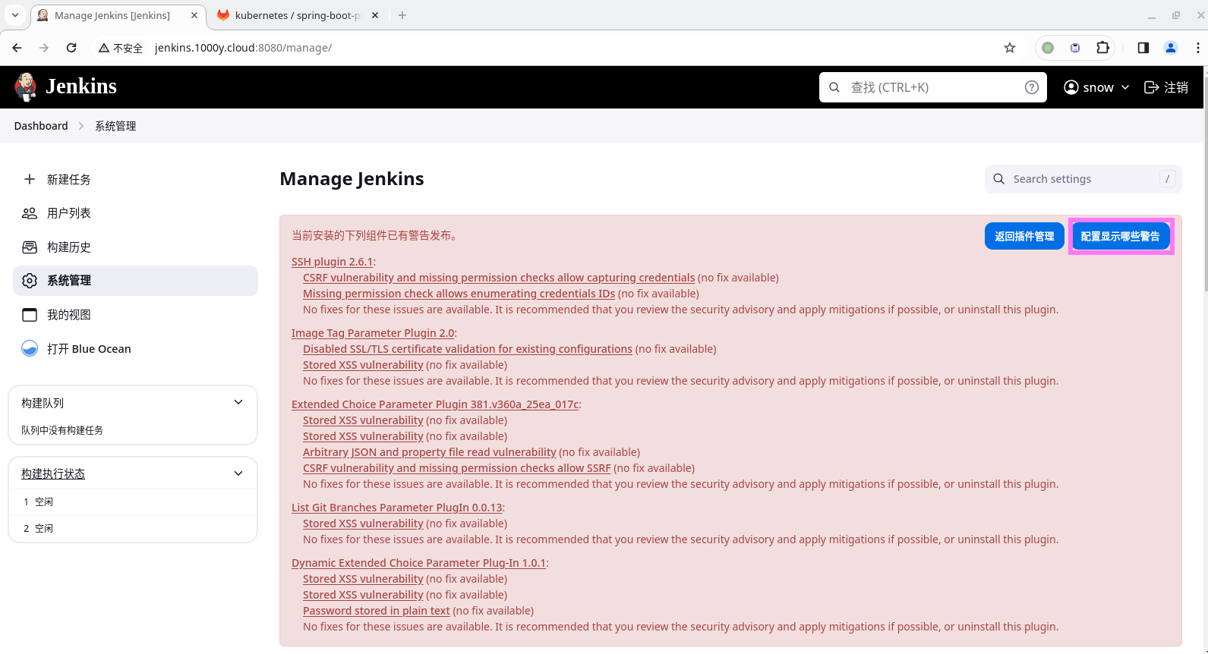Open the Chrome profile avatar
This screenshot has width=1208, height=654.
1171,48
